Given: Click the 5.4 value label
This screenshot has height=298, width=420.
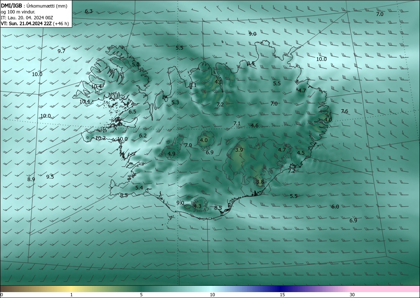Looking at the screenshot, I should 139,187.
